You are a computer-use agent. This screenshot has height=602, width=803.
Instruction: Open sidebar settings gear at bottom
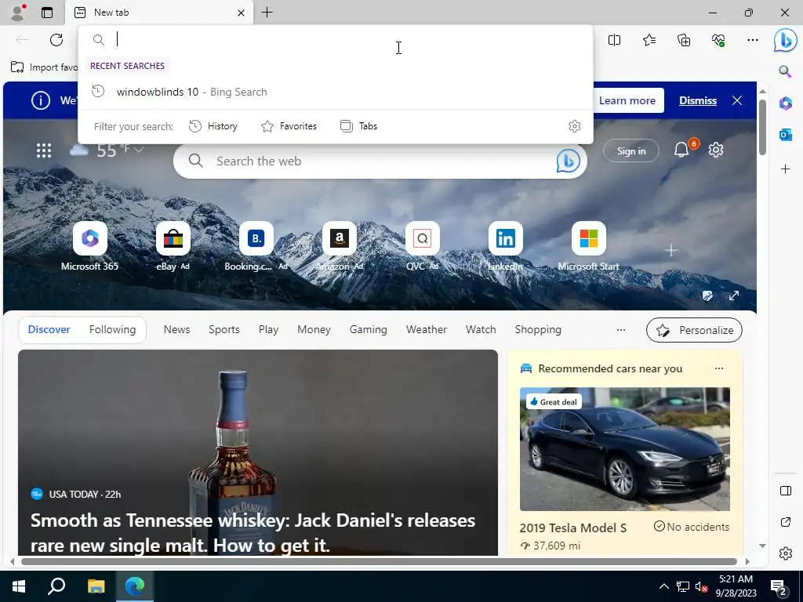tap(785, 553)
